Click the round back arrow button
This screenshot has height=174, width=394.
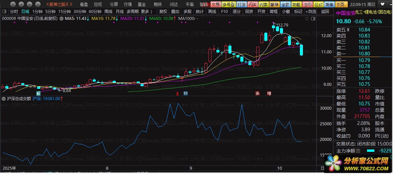click(22, 4)
